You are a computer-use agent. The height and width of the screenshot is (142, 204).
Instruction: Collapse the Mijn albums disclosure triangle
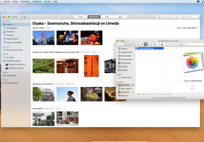click(x=2, y=76)
